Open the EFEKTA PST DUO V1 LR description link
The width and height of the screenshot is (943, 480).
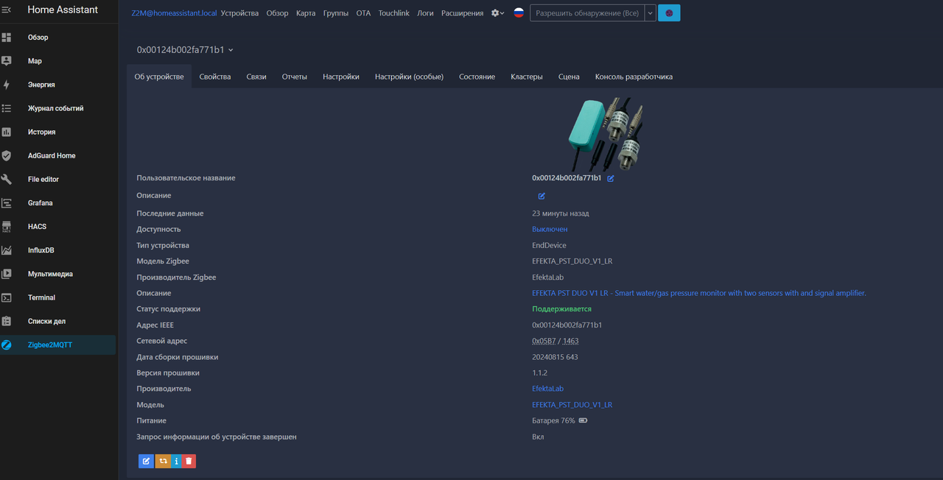point(699,293)
